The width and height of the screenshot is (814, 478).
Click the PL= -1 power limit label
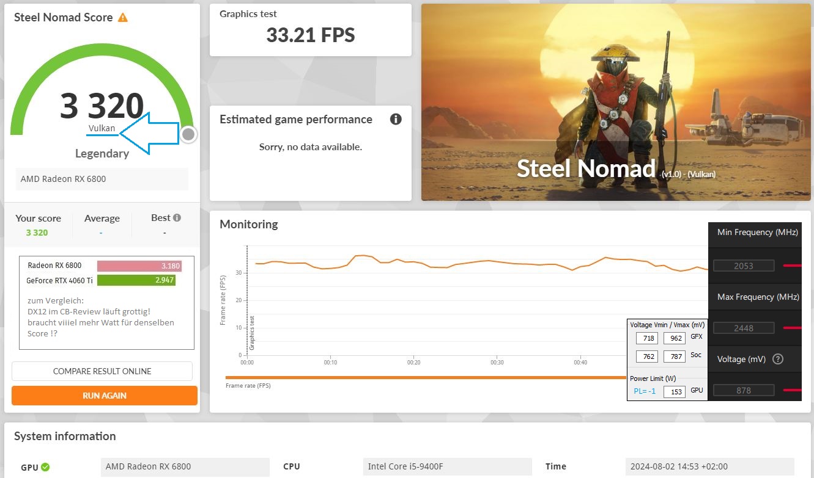pyautogui.click(x=643, y=391)
